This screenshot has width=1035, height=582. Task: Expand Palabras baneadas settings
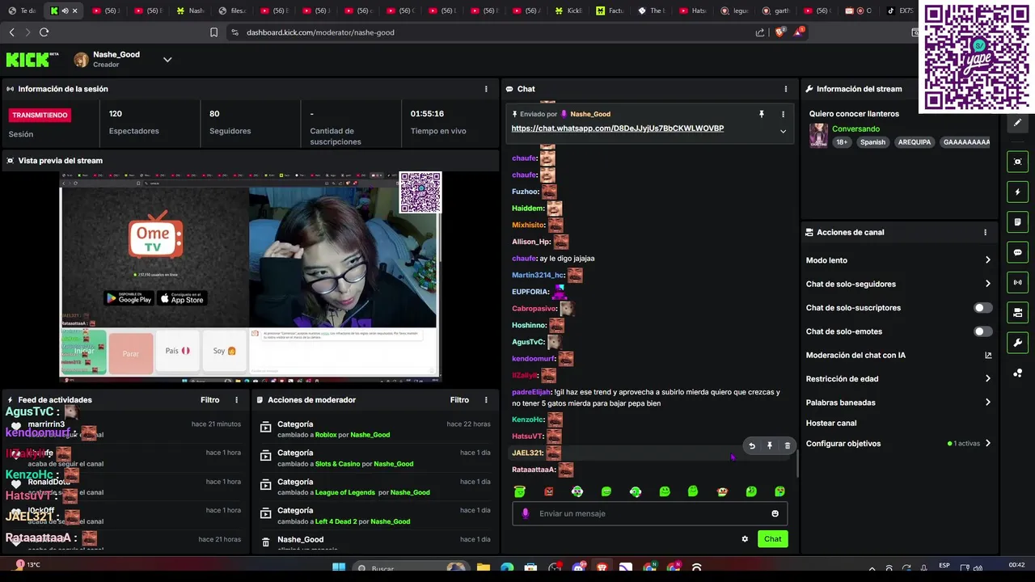pos(898,403)
